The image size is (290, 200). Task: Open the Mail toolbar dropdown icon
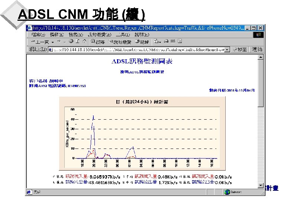coord(157,41)
